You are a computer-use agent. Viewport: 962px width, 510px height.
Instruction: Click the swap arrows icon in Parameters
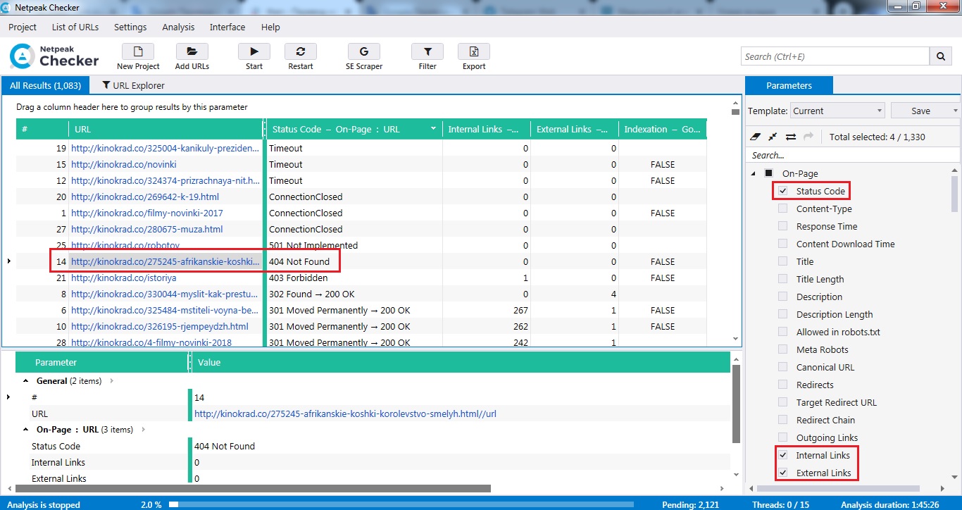tap(790, 137)
